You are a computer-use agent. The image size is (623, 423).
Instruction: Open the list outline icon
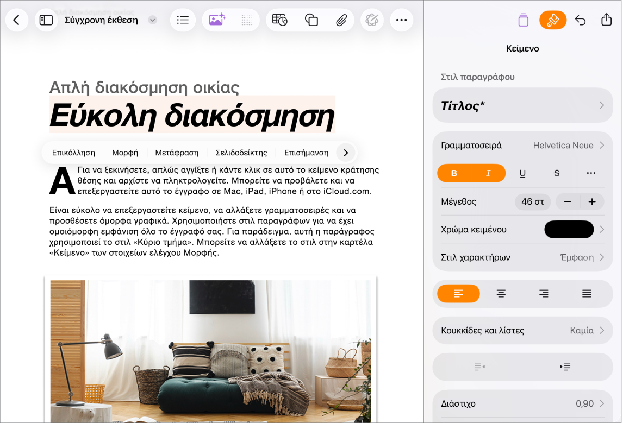click(183, 20)
